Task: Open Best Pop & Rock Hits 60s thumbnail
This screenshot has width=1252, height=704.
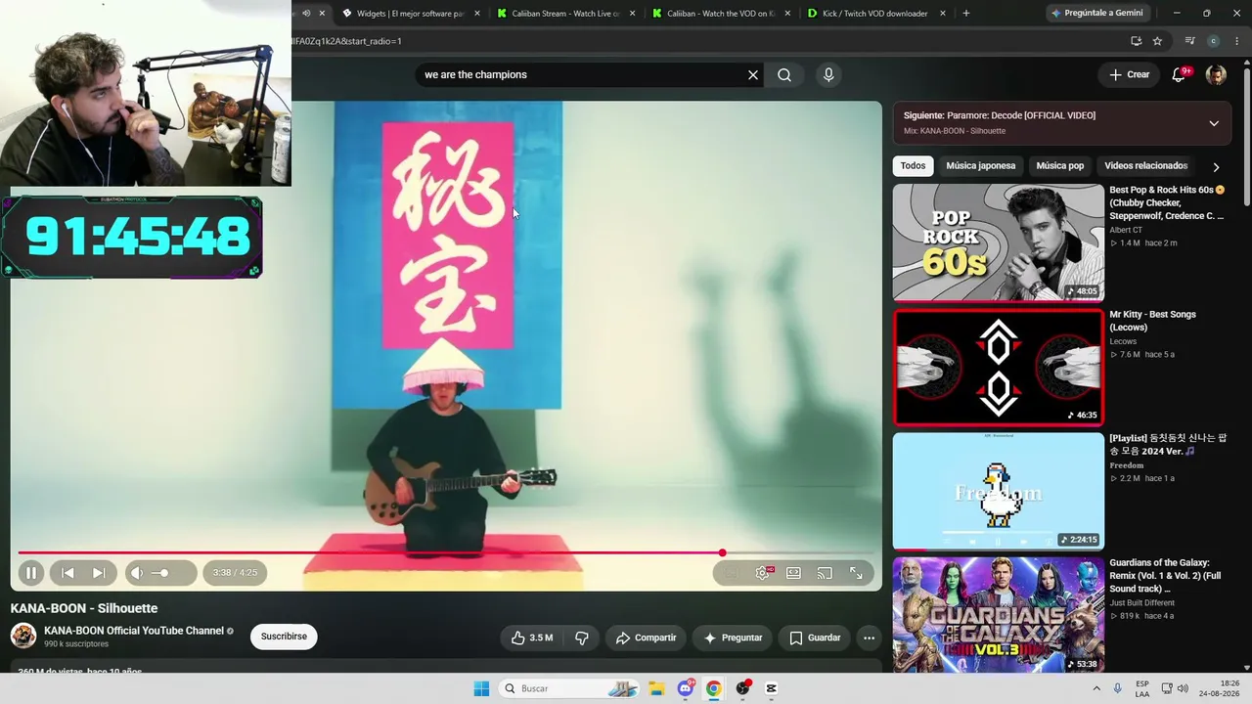Action: [x=998, y=242]
